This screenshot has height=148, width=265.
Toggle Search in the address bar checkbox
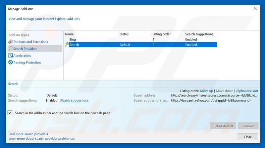(10, 113)
